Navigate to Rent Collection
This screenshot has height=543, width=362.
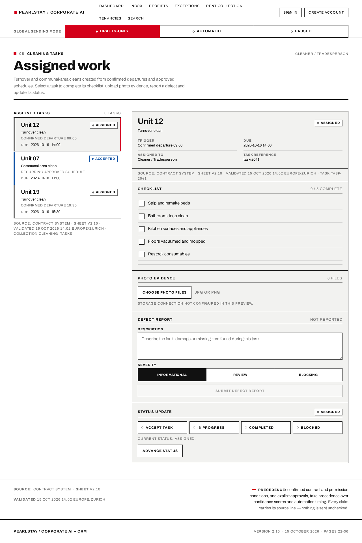224,6
